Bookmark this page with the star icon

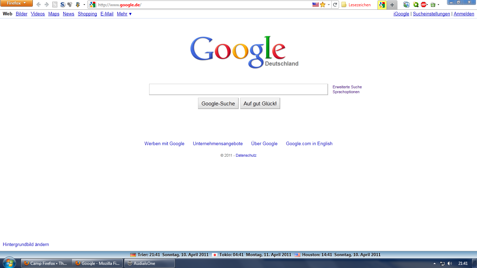point(323,5)
